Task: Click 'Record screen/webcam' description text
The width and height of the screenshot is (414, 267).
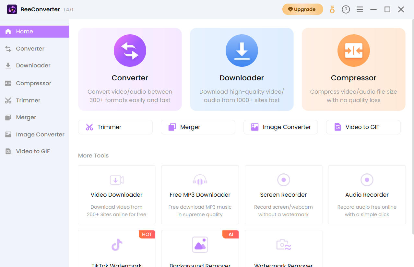Action: 284,207
